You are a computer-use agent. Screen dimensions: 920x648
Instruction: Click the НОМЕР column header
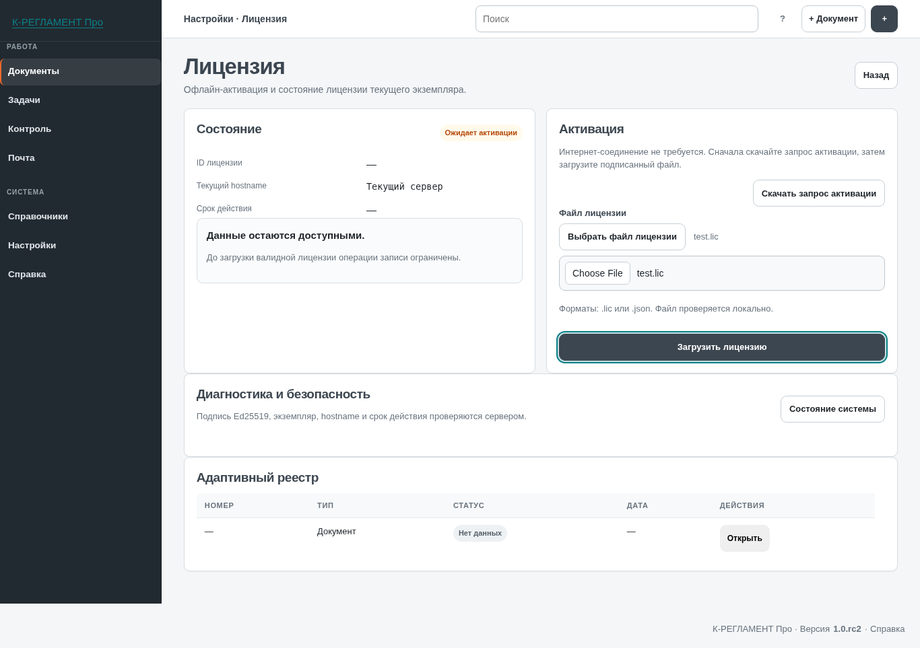click(220, 505)
